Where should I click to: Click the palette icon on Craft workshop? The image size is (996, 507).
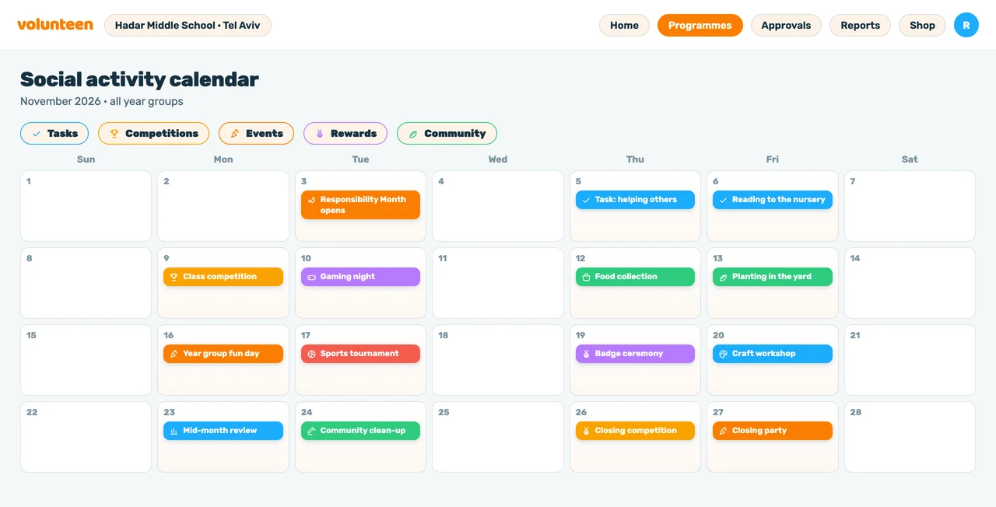(x=724, y=354)
